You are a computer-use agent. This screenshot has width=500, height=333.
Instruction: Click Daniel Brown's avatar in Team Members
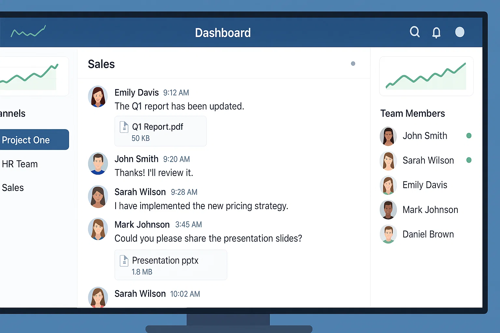click(x=388, y=234)
